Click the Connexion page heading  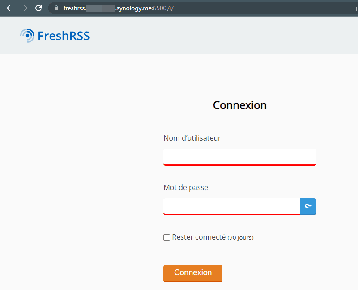click(239, 105)
